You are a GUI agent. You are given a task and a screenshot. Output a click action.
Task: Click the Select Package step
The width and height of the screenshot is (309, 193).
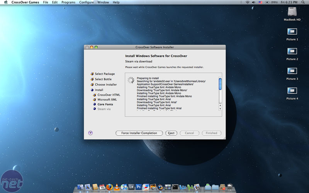tap(103, 74)
